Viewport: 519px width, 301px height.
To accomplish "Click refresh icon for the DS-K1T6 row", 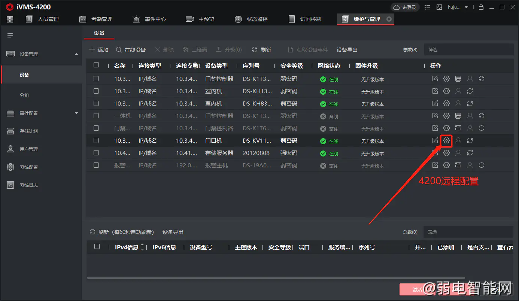I will (482, 128).
